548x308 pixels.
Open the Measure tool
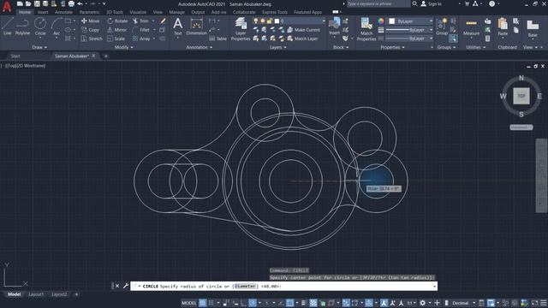[x=471, y=27]
